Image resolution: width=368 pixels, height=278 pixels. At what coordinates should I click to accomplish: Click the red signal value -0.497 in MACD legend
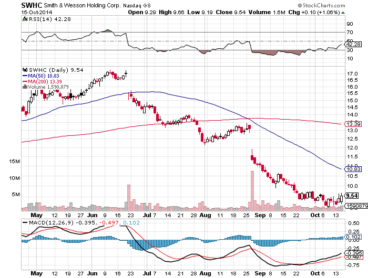pos(109,222)
